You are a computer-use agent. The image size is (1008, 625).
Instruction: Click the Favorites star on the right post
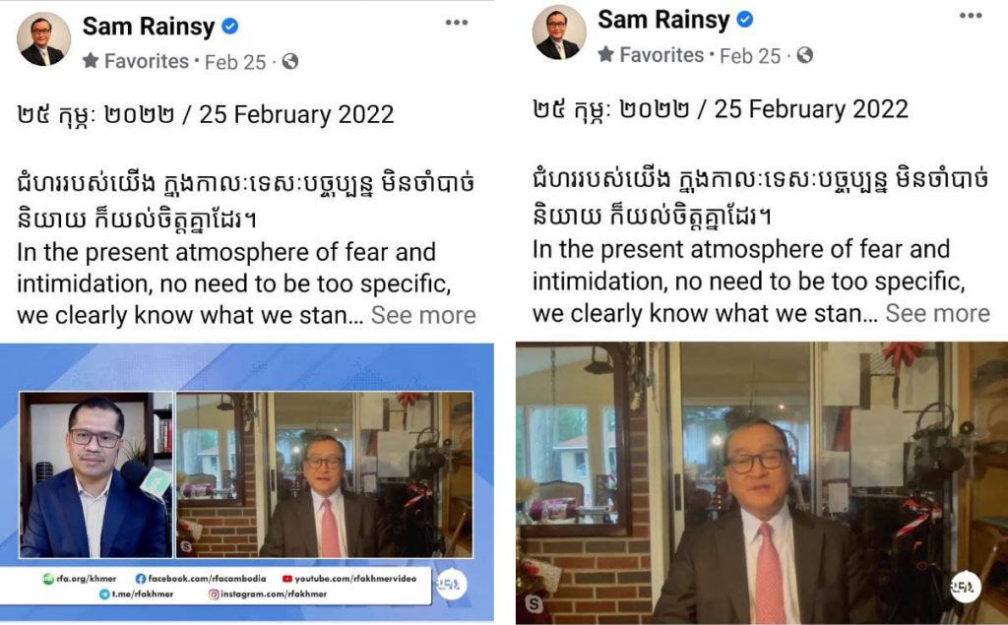pyautogui.click(x=605, y=54)
